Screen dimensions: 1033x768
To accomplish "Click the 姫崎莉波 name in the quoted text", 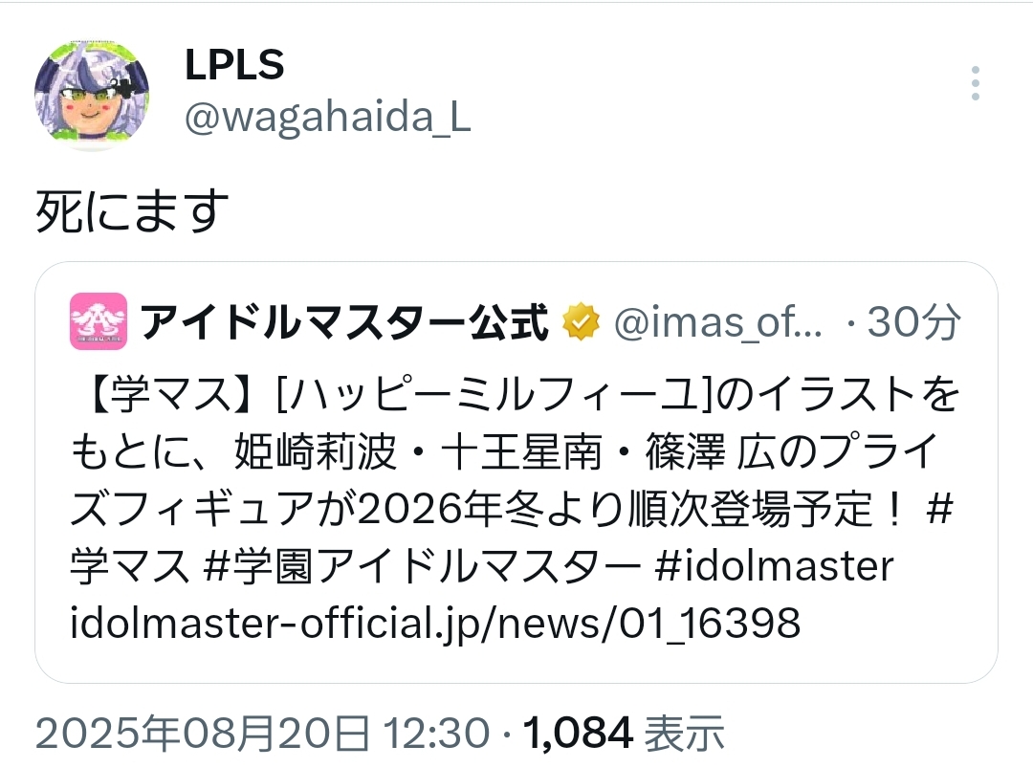I will (x=315, y=451).
